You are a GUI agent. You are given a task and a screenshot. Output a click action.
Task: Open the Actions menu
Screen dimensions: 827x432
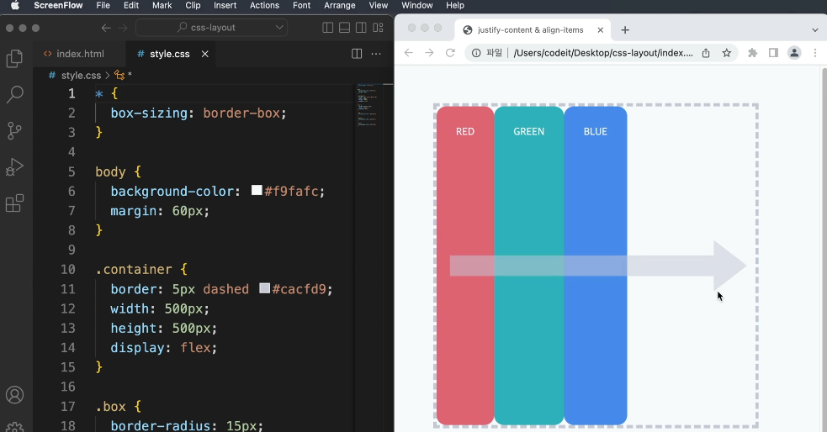pos(264,5)
